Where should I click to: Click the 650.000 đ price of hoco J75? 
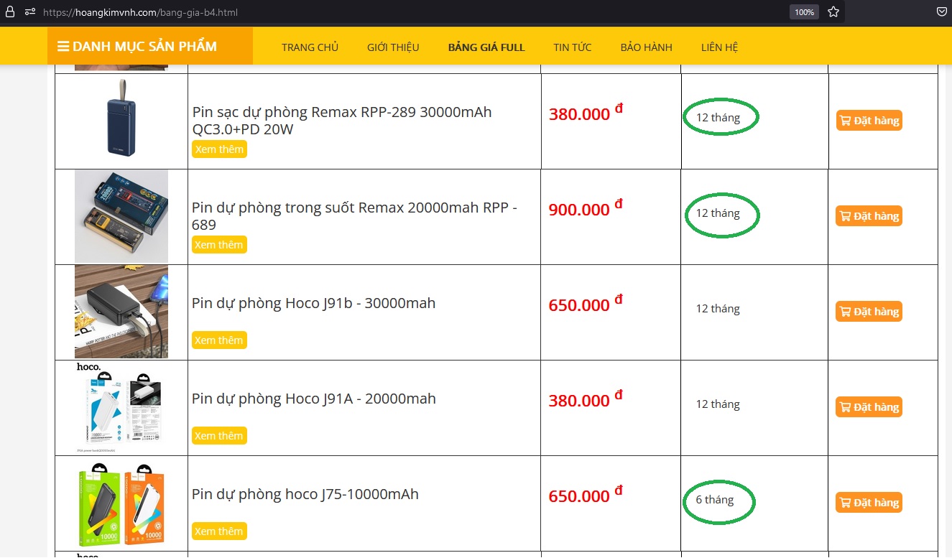tap(586, 495)
